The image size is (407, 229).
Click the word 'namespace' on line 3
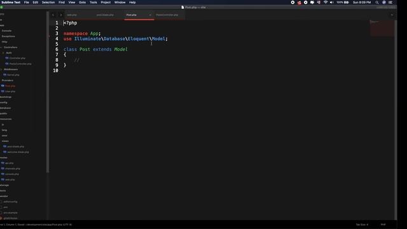tap(76, 34)
